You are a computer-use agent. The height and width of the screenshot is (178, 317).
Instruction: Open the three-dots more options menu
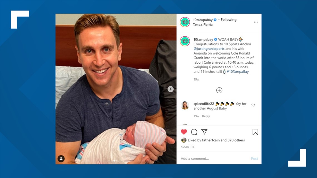tap(256, 22)
